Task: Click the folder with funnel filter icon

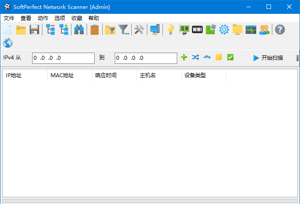Action: (x=110, y=30)
